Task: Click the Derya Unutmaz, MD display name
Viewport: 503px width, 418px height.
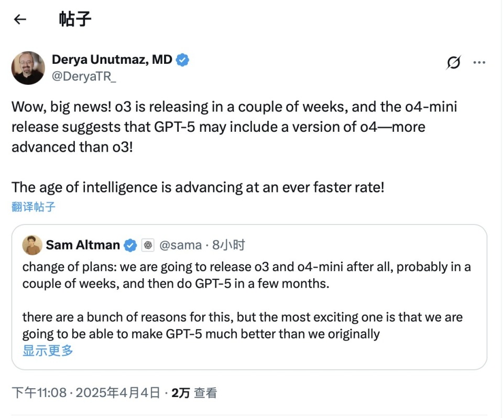Action: click(112, 60)
